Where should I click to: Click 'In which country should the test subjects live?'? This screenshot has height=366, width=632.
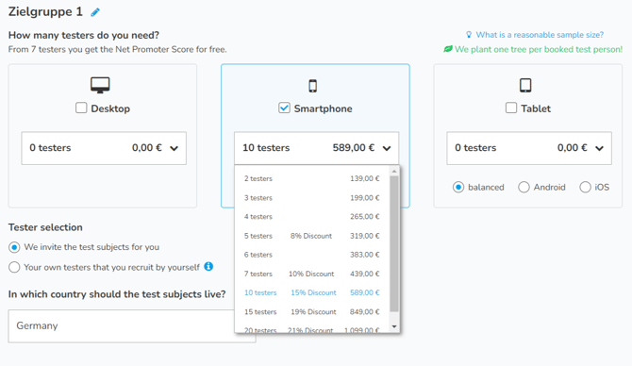coord(117,294)
